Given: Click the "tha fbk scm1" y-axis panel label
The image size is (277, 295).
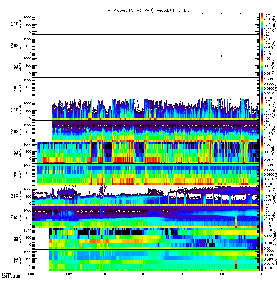Looking at the screenshot, I should 17,88.
